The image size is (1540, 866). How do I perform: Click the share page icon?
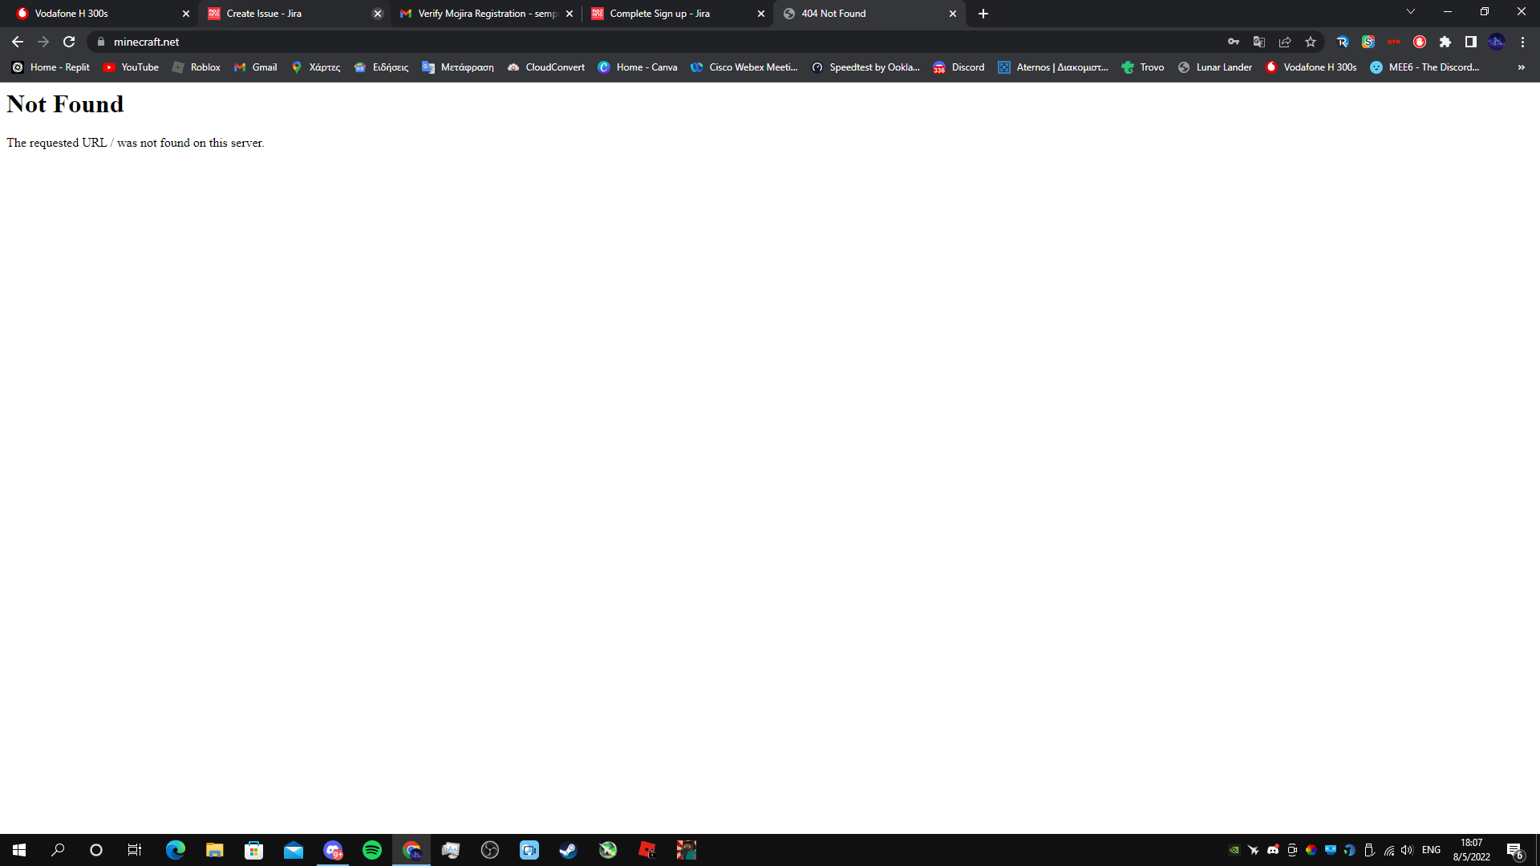click(x=1285, y=42)
